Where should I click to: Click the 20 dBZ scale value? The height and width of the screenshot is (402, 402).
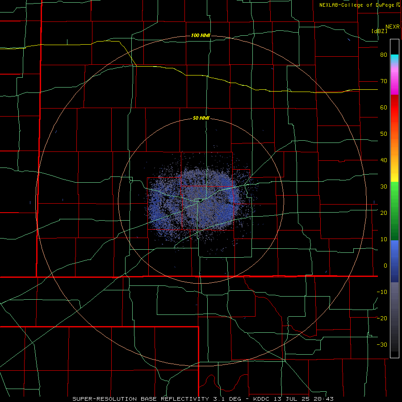384,213
